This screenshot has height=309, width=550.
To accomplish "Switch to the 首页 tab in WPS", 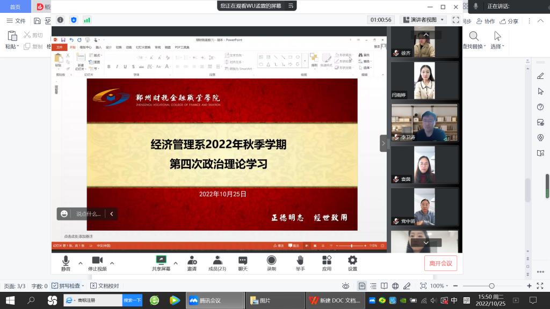I will pyautogui.click(x=15, y=6).
